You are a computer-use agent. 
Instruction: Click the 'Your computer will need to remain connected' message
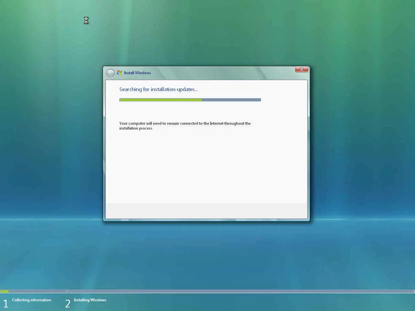tap(185, 126)
